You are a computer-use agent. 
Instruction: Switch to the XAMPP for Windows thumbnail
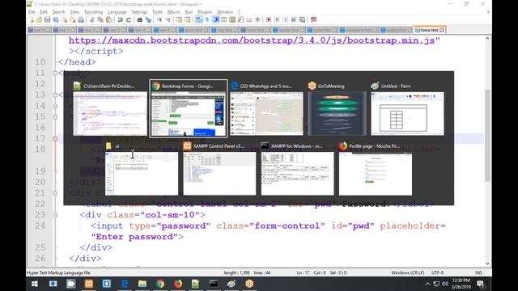coord(297,169)
